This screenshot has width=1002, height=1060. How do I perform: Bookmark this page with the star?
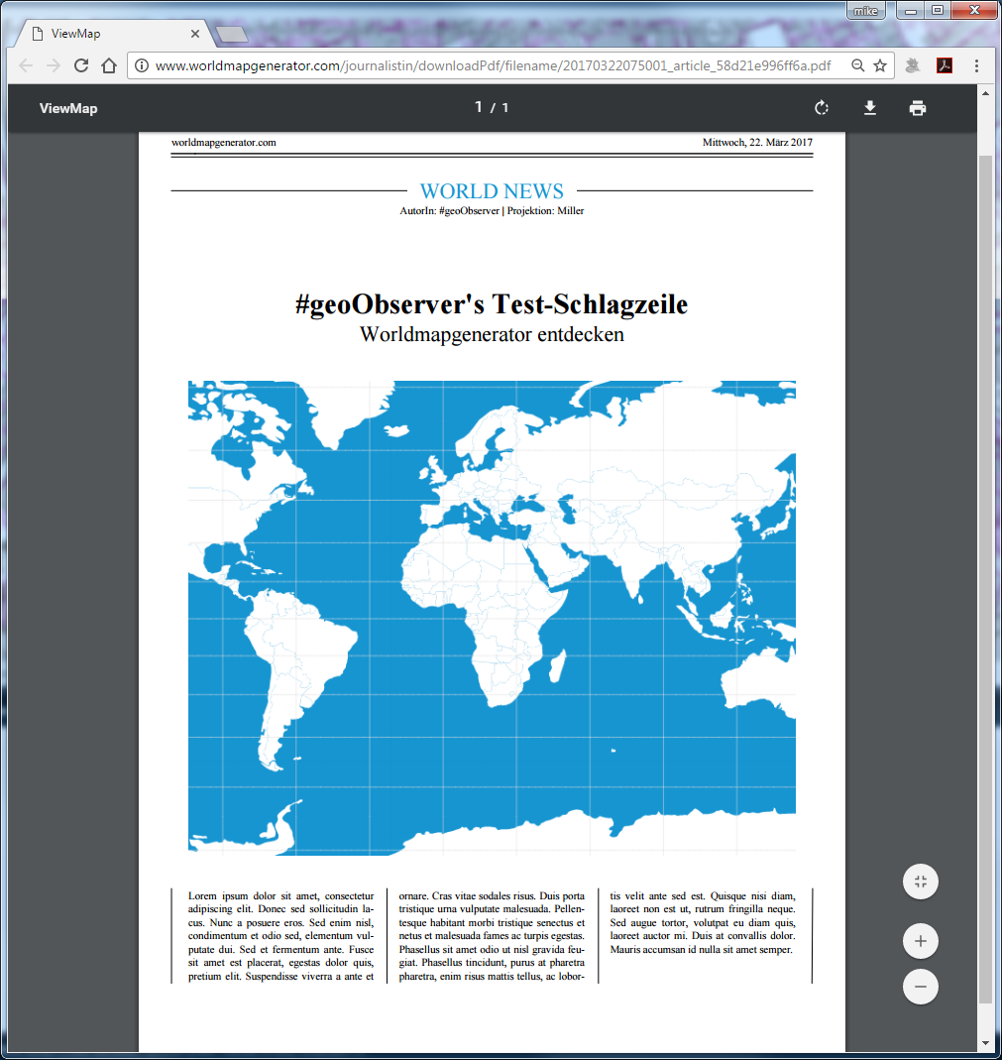[880, 65]
